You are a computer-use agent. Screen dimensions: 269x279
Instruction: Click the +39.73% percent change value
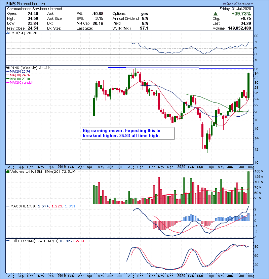[241, 13]
